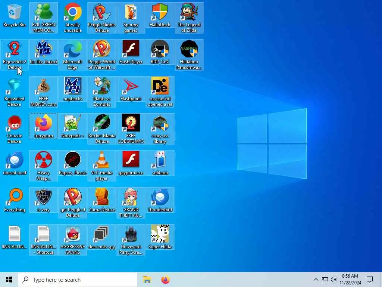Select the Chuzzle Deluxe icon
This screenshot has height=287, width=382.
coord(15,129)
